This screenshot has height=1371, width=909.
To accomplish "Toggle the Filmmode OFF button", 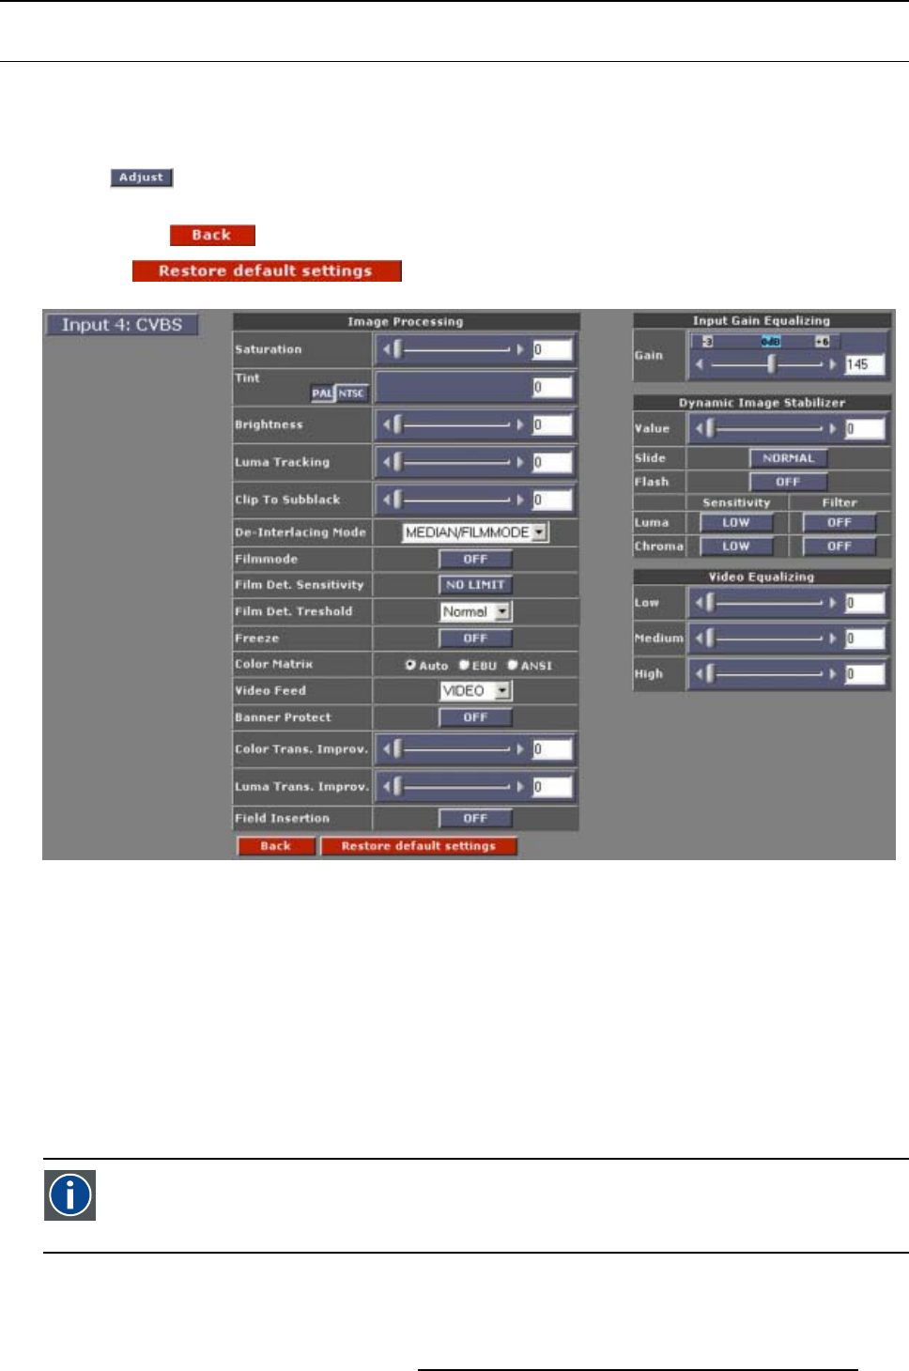I will click(475, 559).
